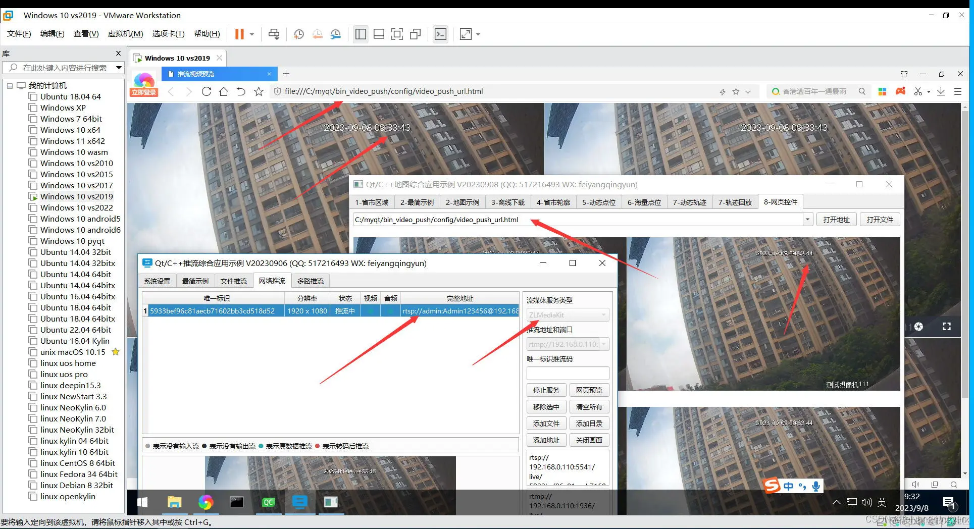This screenshot has height=529, width=974.
Task: Switch to the 3-离线下载 tab
Action: pyautogui.click(x=508, y=202)
